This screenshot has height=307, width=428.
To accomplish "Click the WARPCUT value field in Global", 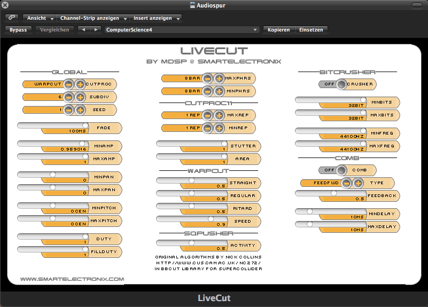I will (43, 84).
